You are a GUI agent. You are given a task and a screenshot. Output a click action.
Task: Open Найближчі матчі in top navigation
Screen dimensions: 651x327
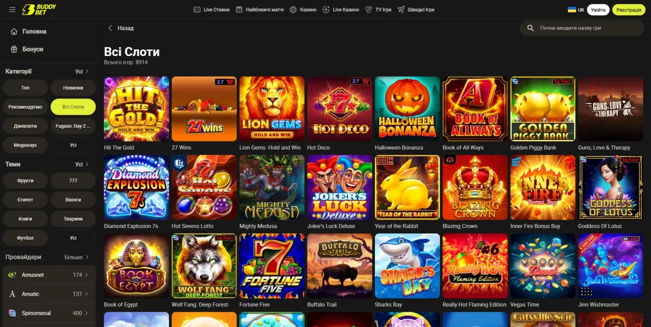pos(259,10)
